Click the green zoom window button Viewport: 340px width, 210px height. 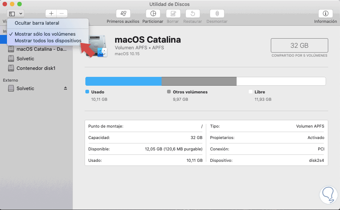coord(20,4)
